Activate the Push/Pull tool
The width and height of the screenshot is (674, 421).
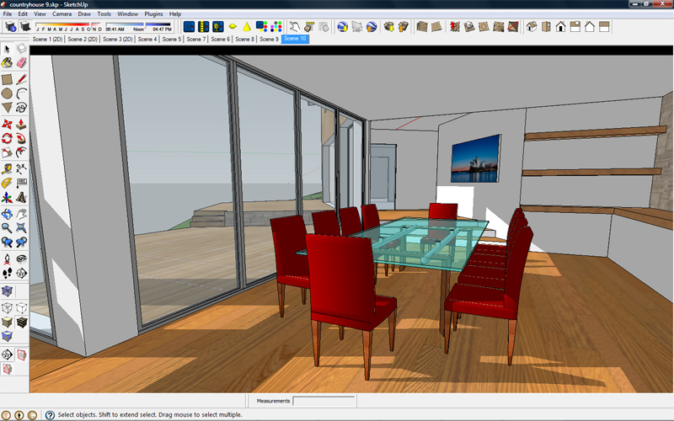point(22,124)
